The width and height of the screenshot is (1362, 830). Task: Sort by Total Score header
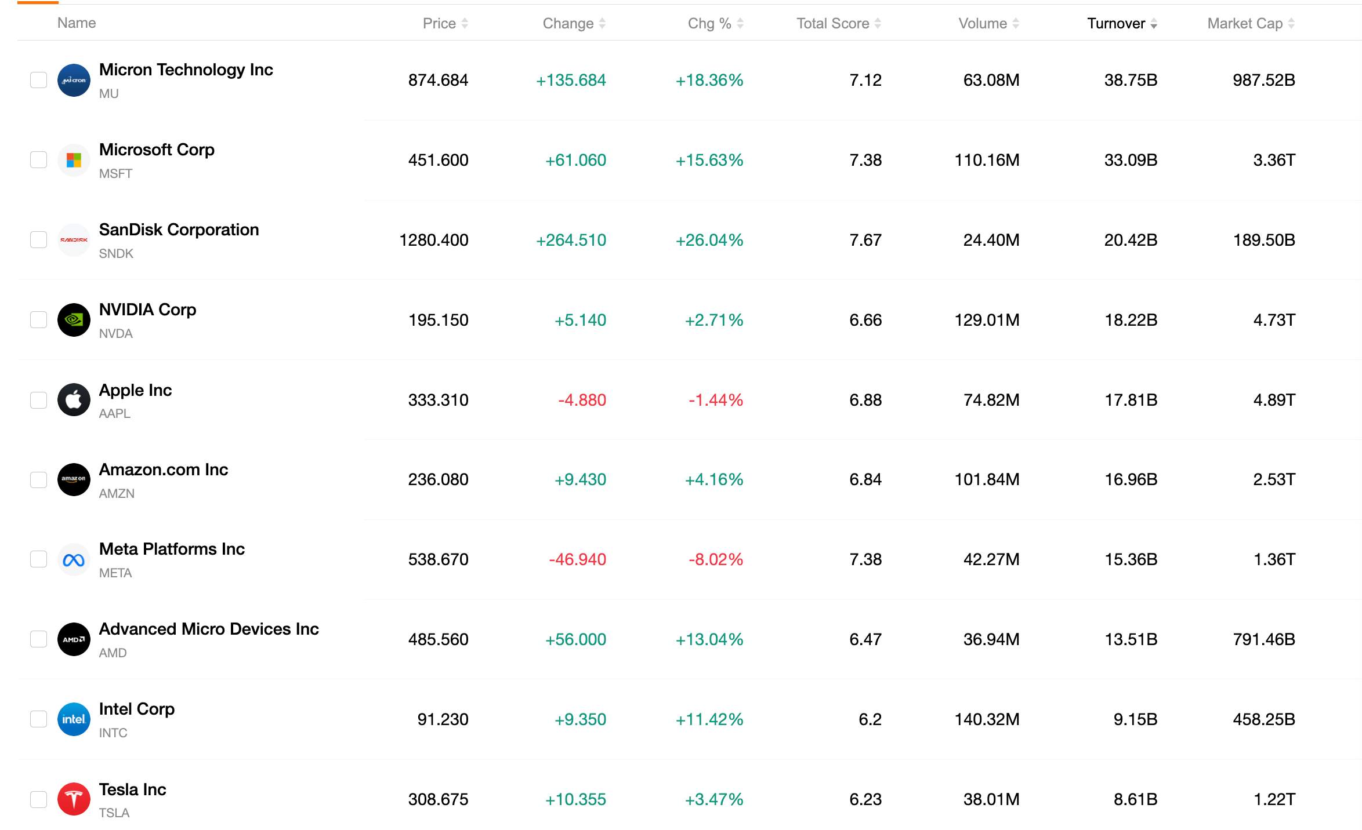point(838,23)
